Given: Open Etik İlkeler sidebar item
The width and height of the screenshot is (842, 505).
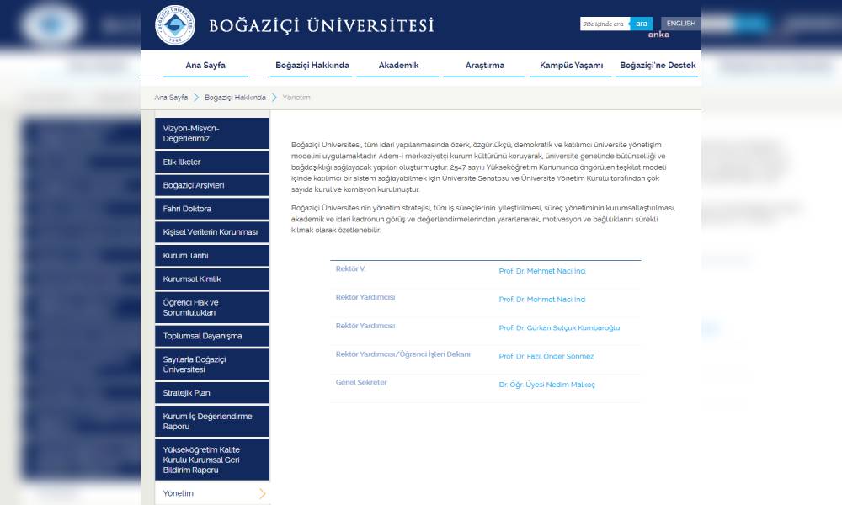Looking at the screenshot, I should point(212,162).
